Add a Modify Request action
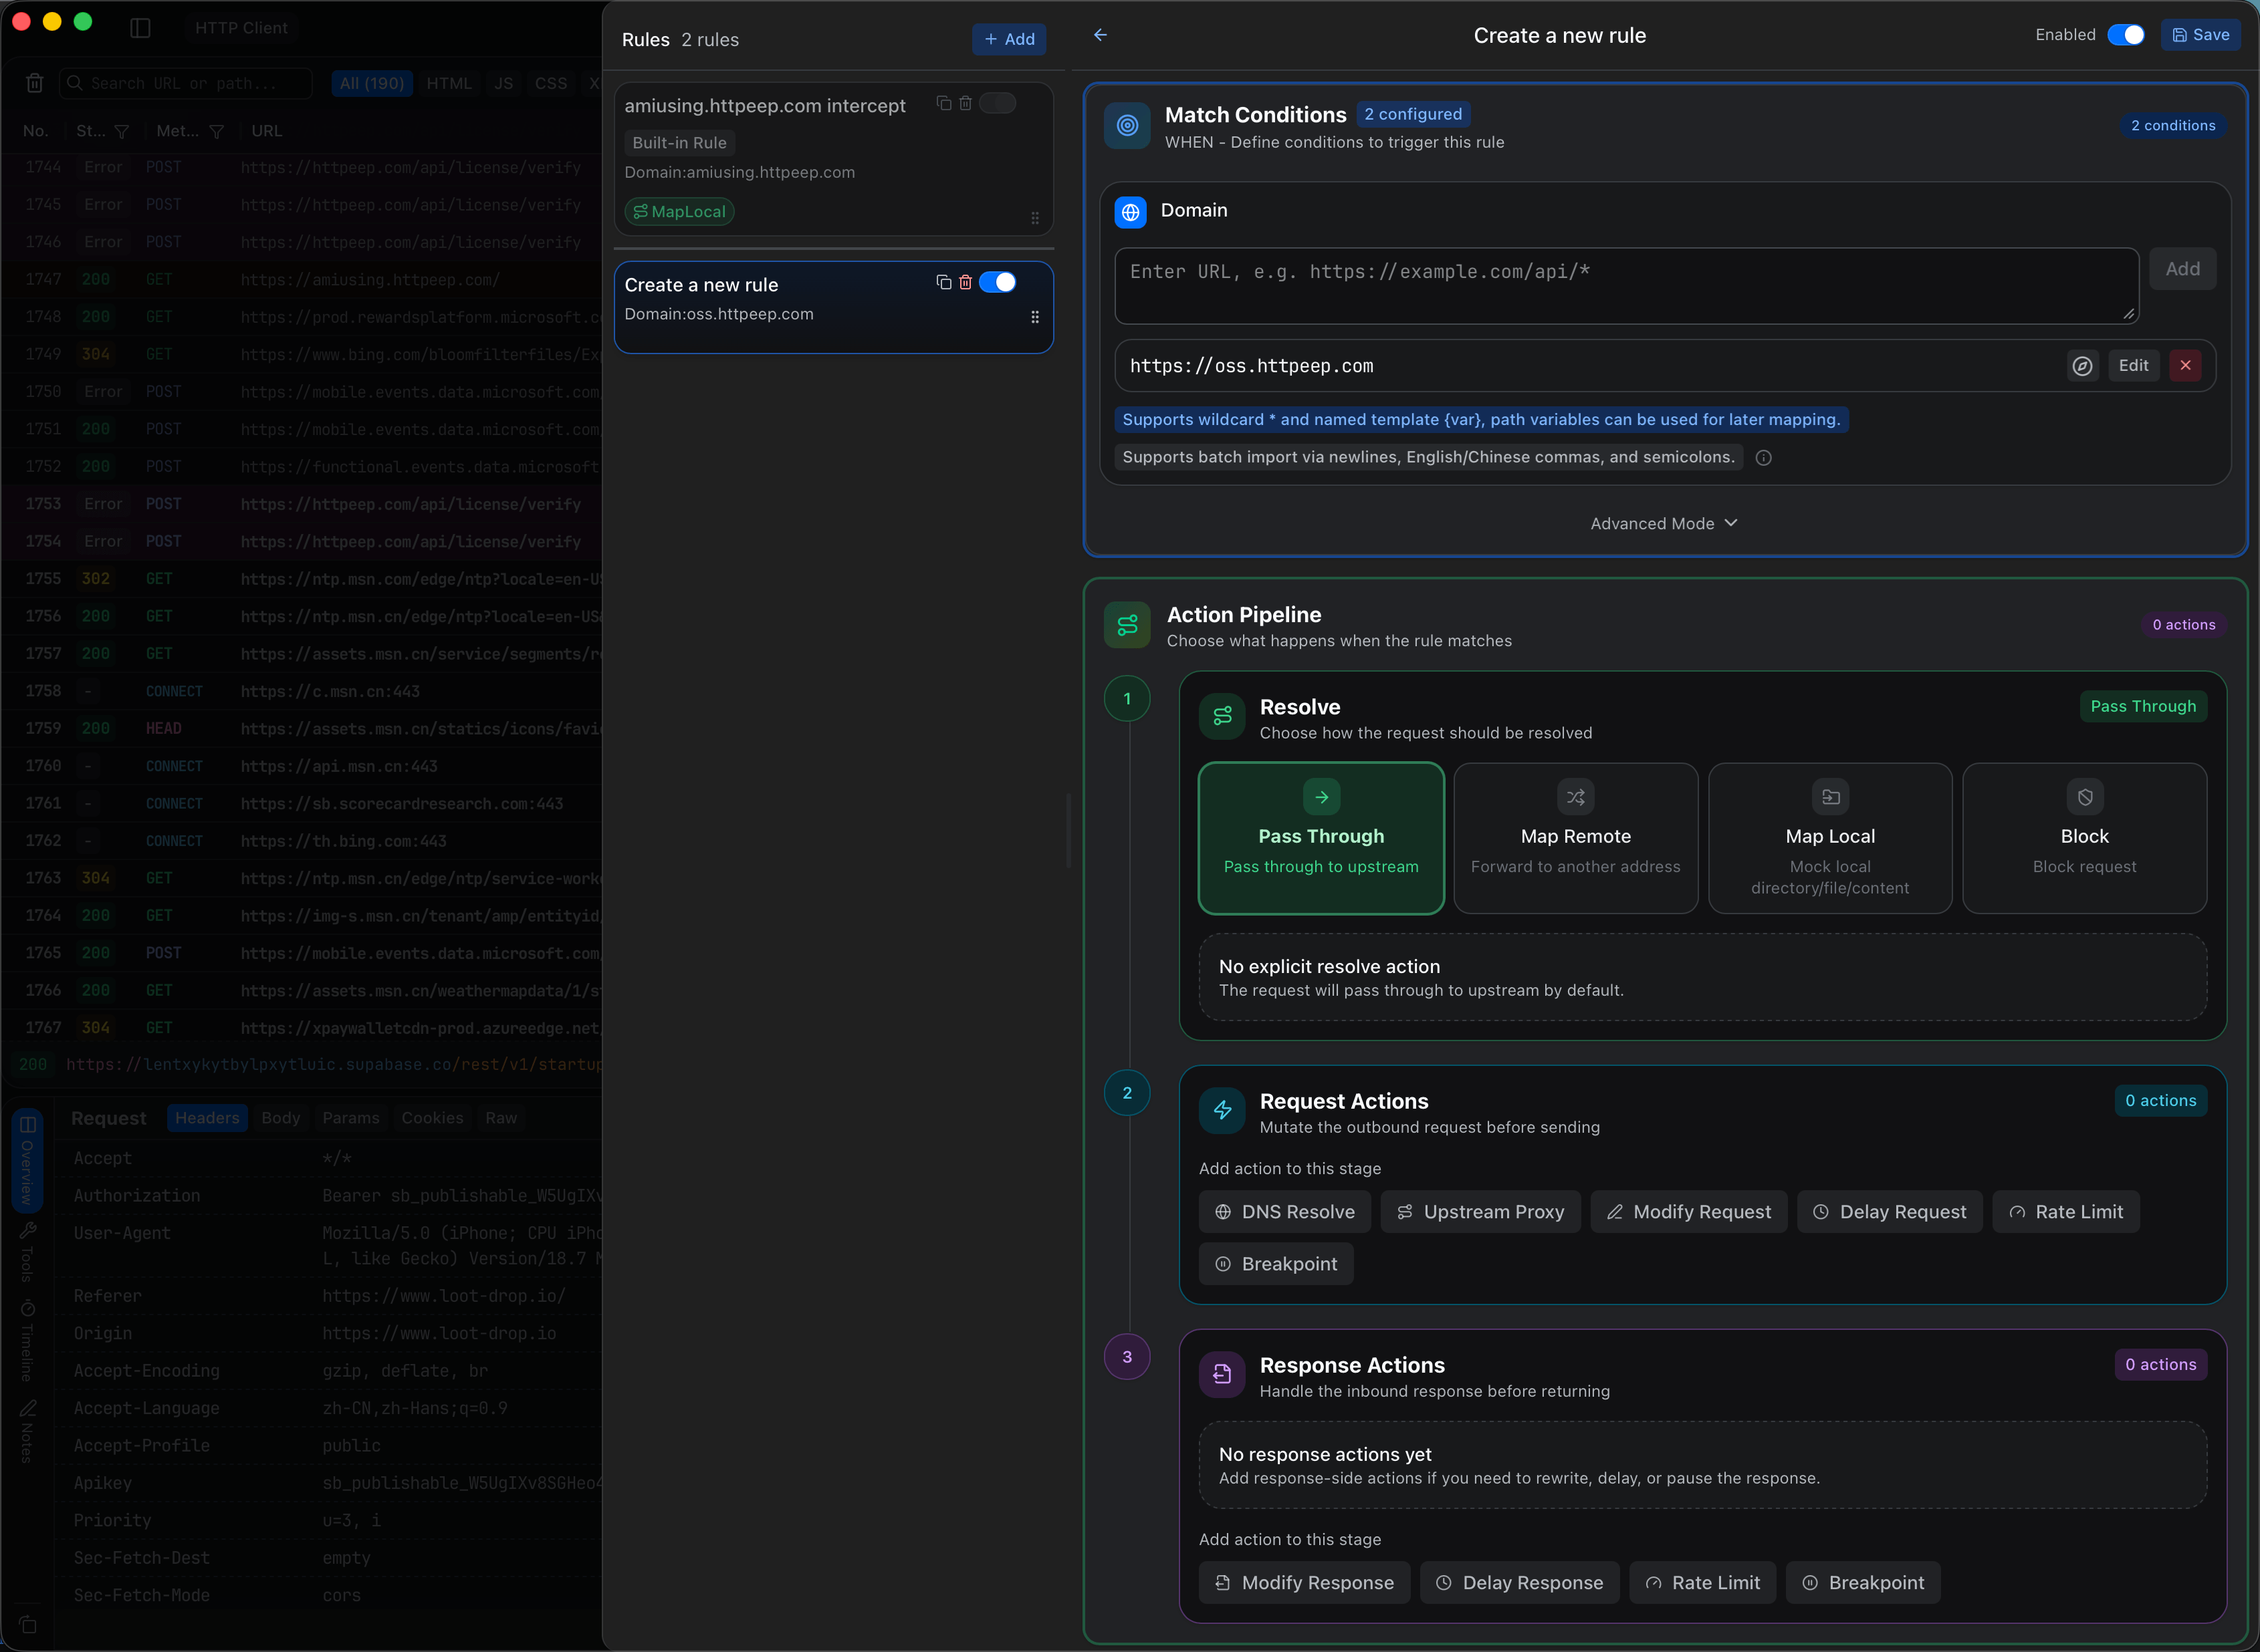 tap(1689, 1212)
